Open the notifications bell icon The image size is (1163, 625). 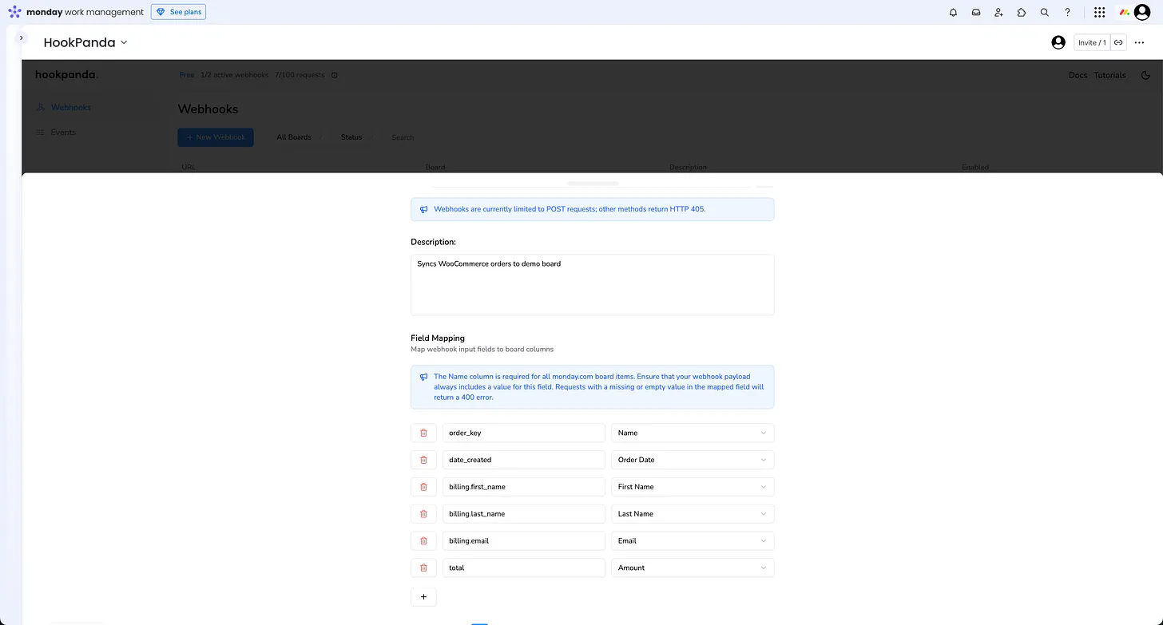click(x=953, y=12)
